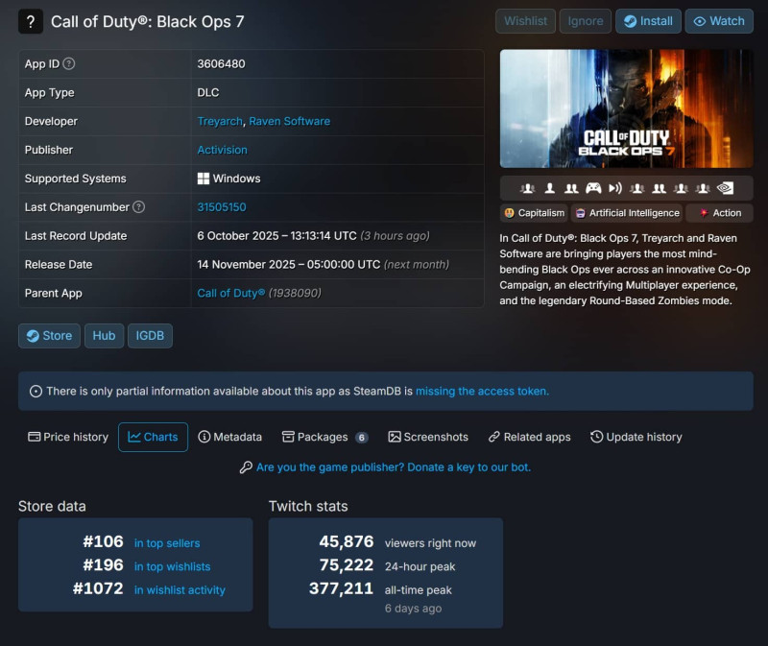
Task: Click the NVIDIA icon in the feature row
Action: pos(727,188)
